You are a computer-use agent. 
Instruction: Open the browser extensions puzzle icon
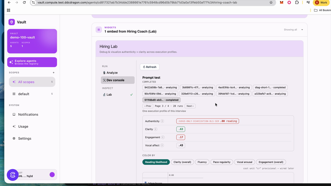[x=297, y=2]
